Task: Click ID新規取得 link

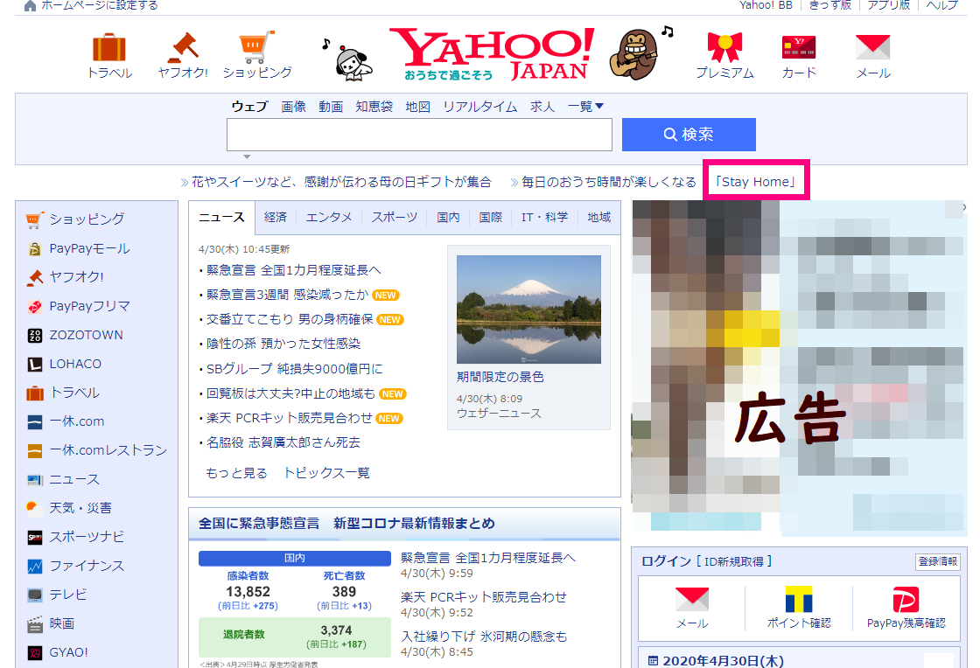Action: click(x=734, y=561)
